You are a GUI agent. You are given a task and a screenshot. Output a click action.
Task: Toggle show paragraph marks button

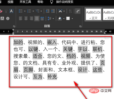tap(78, 11)
